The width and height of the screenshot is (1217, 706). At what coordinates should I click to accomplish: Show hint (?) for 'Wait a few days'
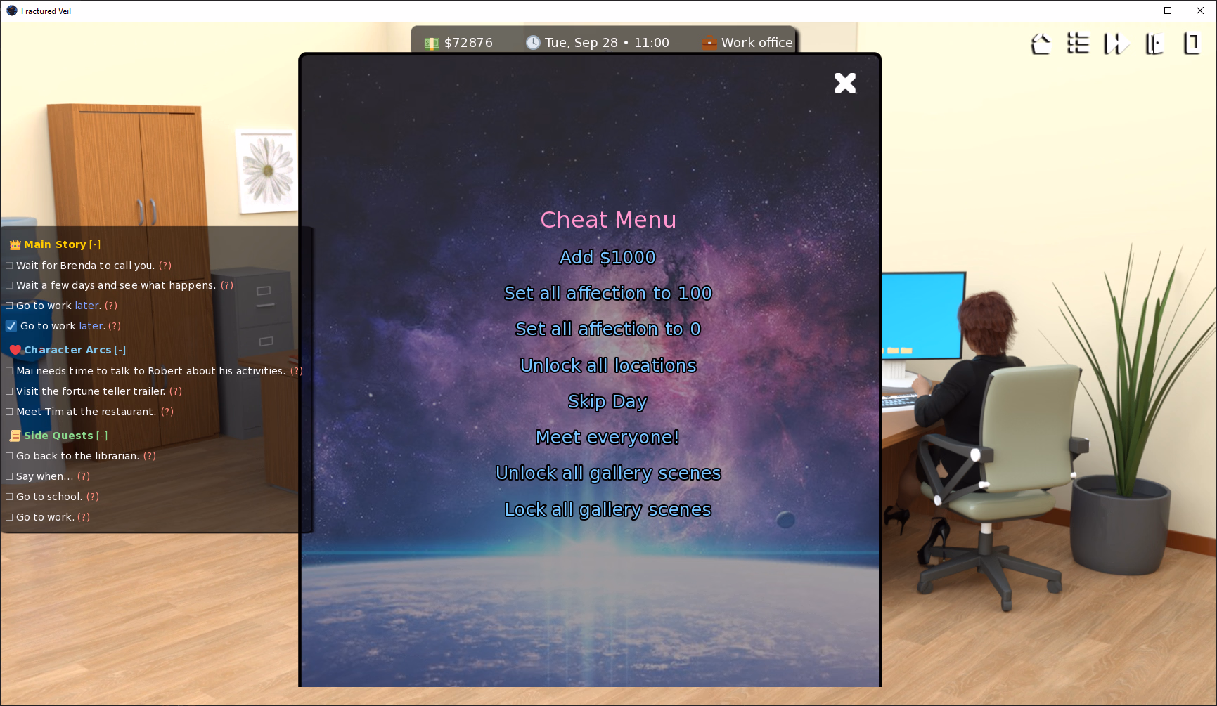(x=227, y=285)
